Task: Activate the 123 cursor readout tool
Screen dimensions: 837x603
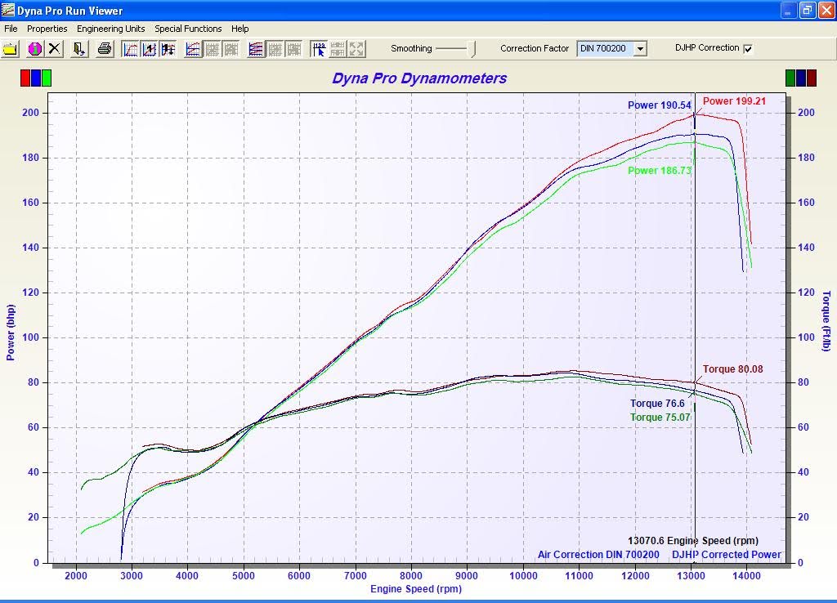Action: click(x=319, y=49)
